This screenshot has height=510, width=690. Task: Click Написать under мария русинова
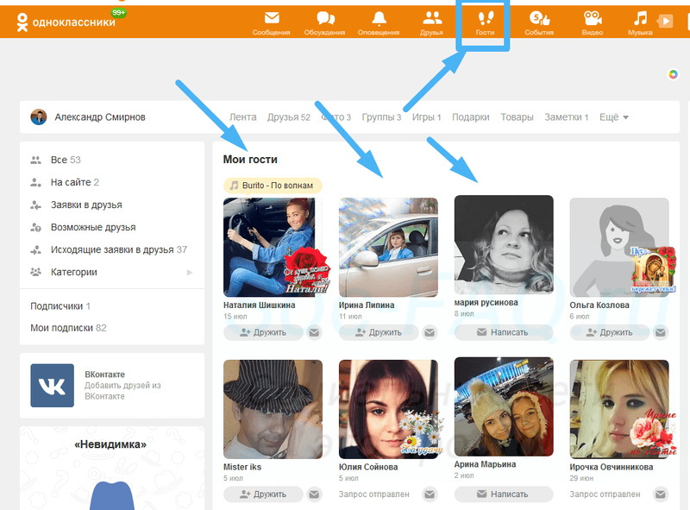504,332
